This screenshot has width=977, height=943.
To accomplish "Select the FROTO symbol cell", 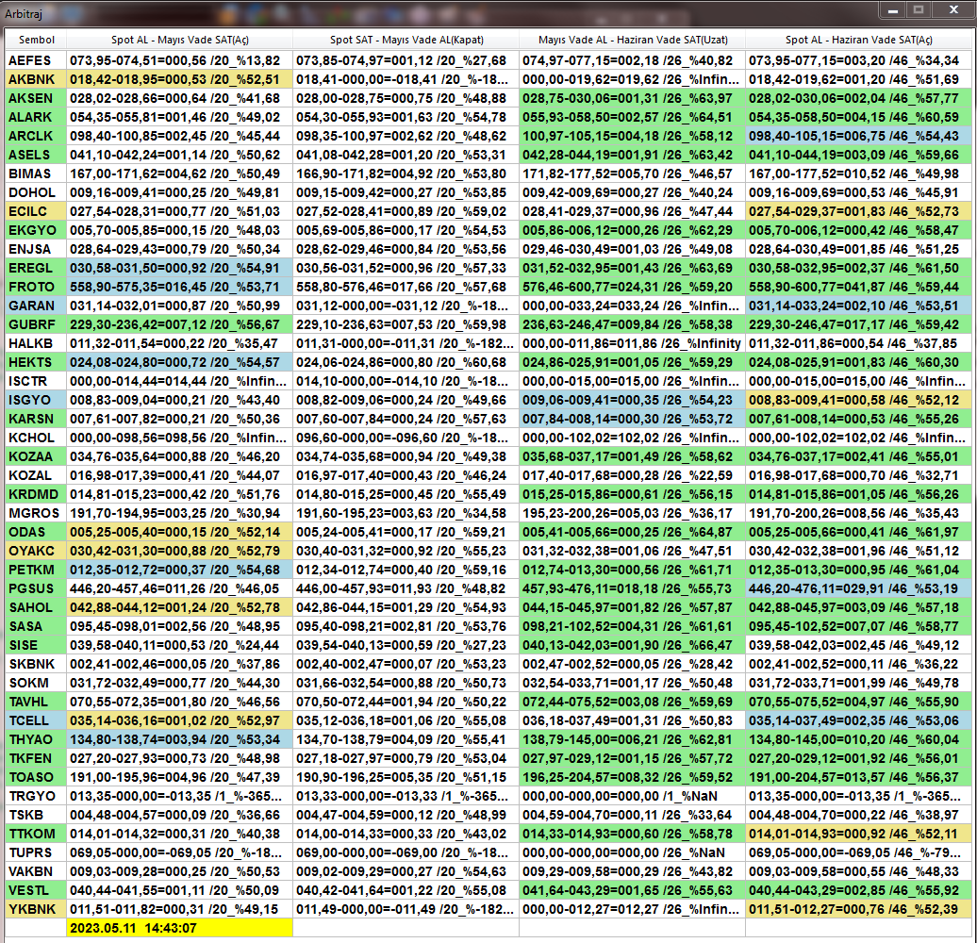I will click(36, 287).
